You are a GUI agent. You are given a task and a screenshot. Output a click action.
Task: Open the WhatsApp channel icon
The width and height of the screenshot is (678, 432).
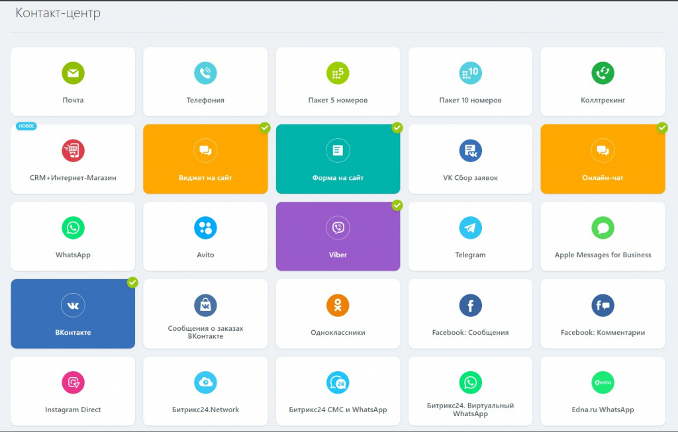pyautogui.click(x=73, y=228)
